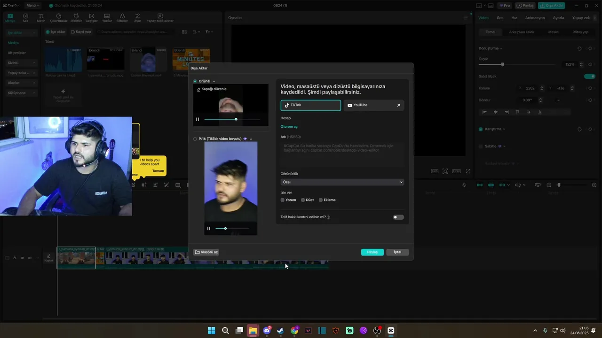
Task: Check the Ekleme permission checkbox
Action: coord(321,200)
